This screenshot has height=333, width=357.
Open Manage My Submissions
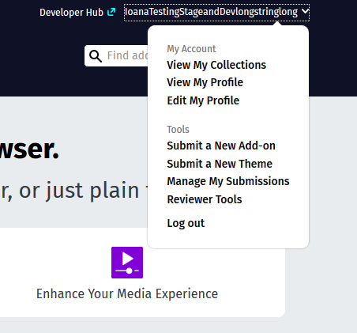(x=228, y=181)
